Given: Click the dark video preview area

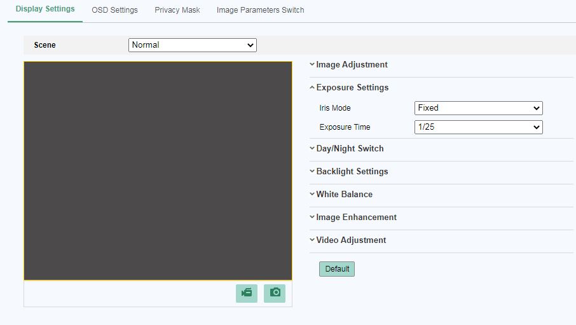Looking at the screenshot, I should [158, 170].
